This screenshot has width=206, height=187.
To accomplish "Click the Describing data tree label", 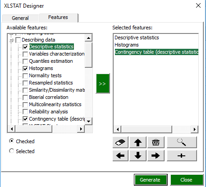I will click(x=38, y=40).
